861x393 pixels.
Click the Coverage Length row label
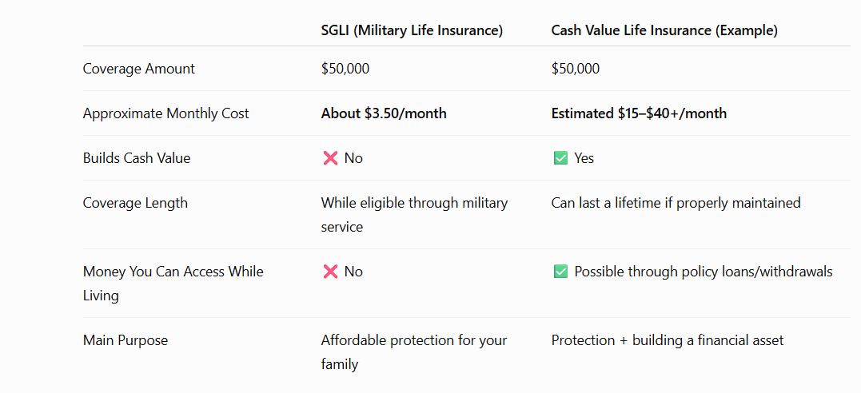point(135,203)
